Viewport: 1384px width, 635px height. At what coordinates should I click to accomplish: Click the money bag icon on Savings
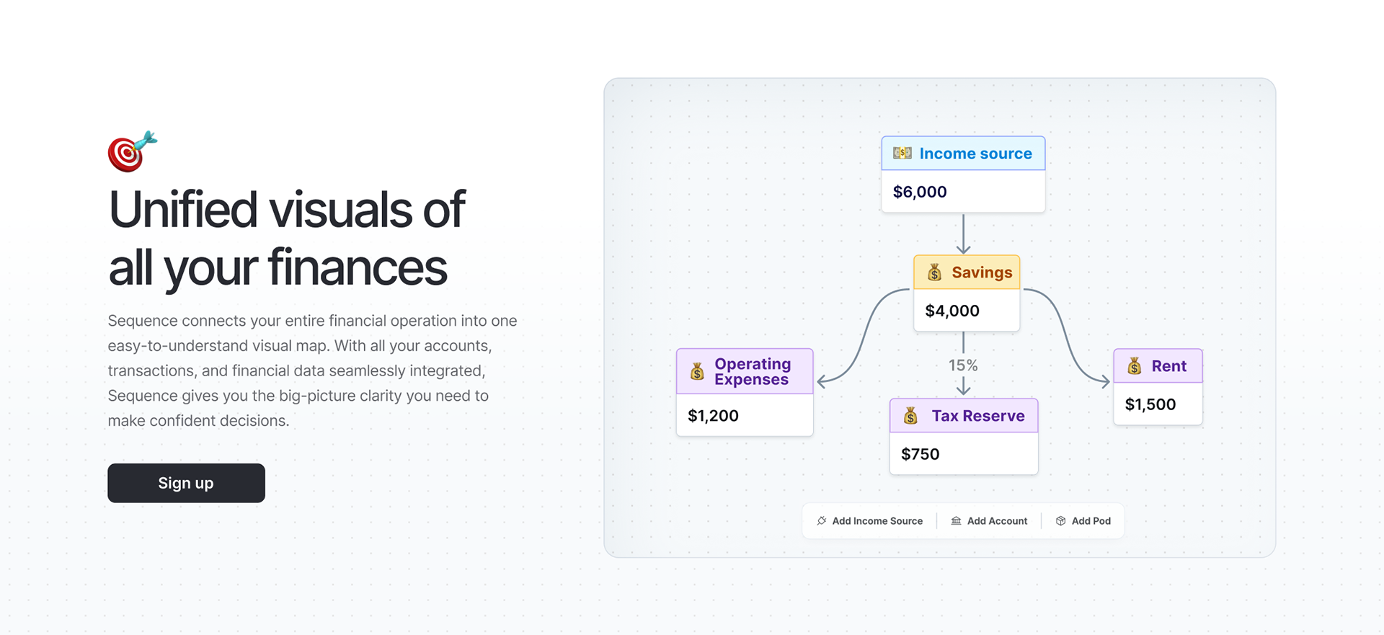pyautogui.click(x=934, y=272)
